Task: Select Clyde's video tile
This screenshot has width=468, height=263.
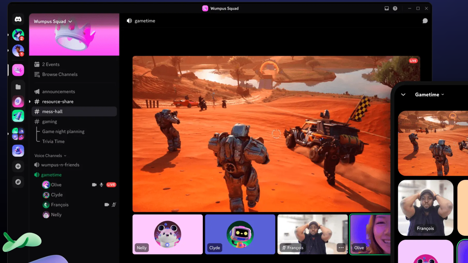Action: click(x=240, y=234)
